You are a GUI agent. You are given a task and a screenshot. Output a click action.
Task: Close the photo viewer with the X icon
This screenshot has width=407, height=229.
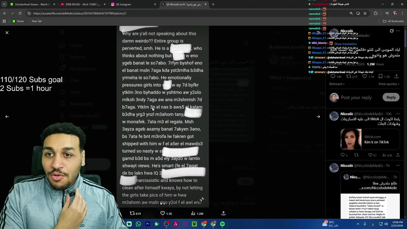[x=7, y=33]
